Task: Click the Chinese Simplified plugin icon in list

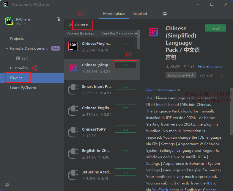Action: (73, 68)
